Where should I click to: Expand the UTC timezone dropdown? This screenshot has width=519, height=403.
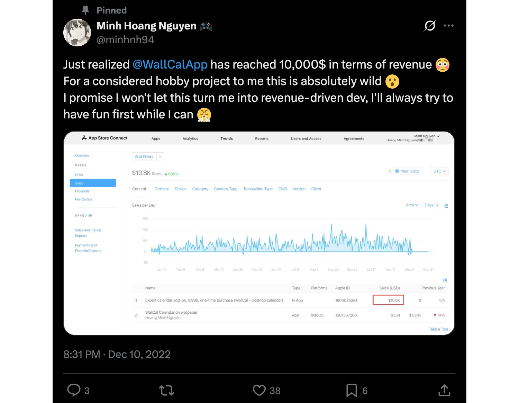[x=439, y=171]
